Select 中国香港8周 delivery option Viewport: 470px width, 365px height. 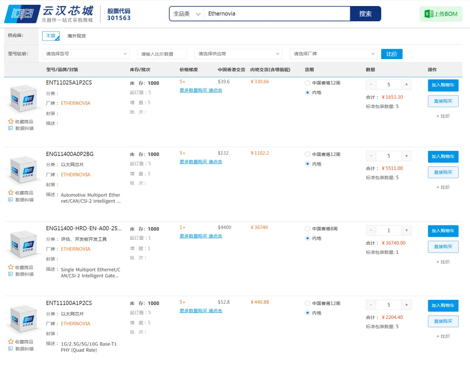click(308, 229)
